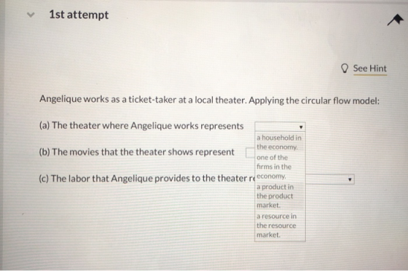Select 'one of the firms in the economy' option
The width and height of the screenshot is (408, 271).
coord(280,167)
